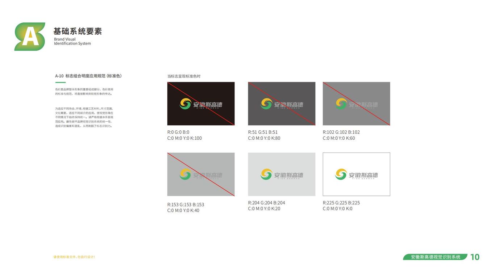Screen dimensions: 495x278
Task: Click the 安徽斯高德 wordmark on the black swatch
Action: pos(208,105)
